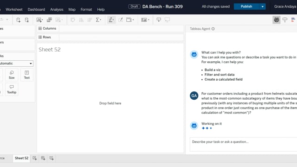Click the Draft status badge
This screenshot has width=297, height=167.
[x=134, y=6]
